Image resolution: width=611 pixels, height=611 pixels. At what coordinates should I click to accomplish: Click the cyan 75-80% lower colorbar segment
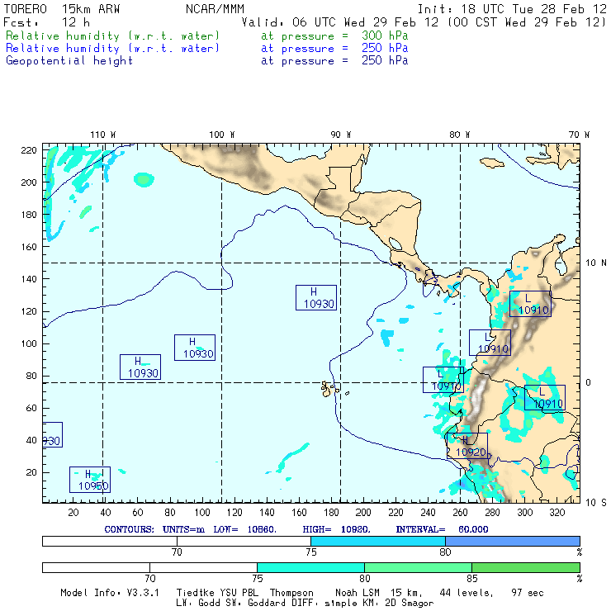click(x=310, y=567)
